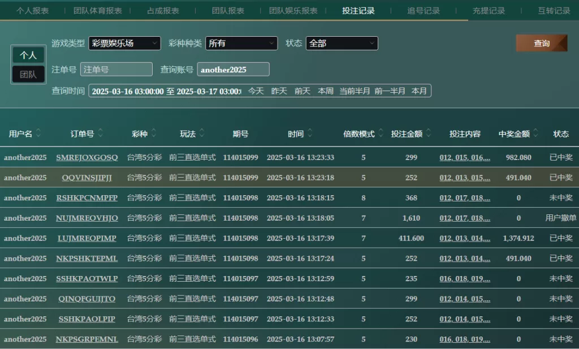Open the 团队体育报表 tab
The height and width of the screenshot is (349, 579).
(x=97, y=11)
